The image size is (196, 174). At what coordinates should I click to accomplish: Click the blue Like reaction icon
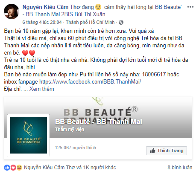click(x=7, y=168)
